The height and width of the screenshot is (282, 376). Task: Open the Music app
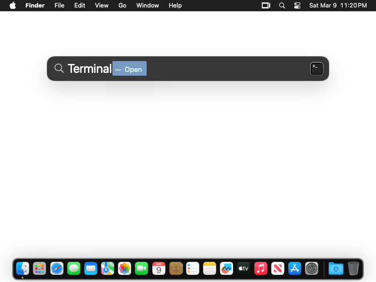(261, 268)
